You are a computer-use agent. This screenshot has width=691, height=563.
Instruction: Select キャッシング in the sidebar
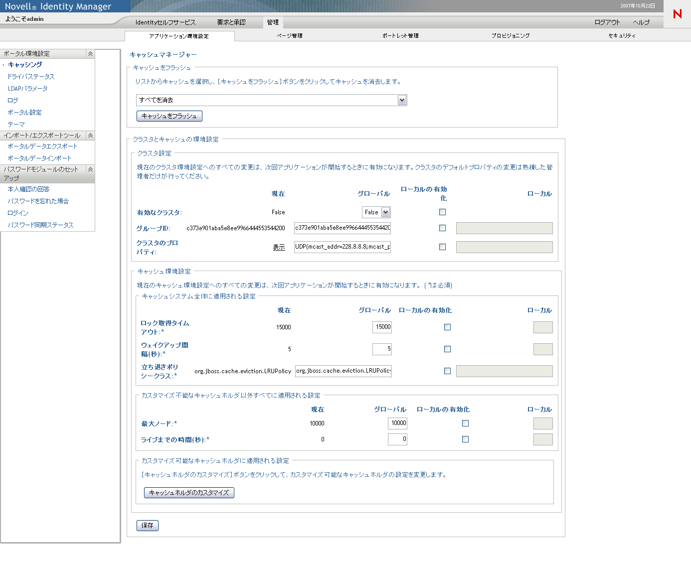pos(25,65)
